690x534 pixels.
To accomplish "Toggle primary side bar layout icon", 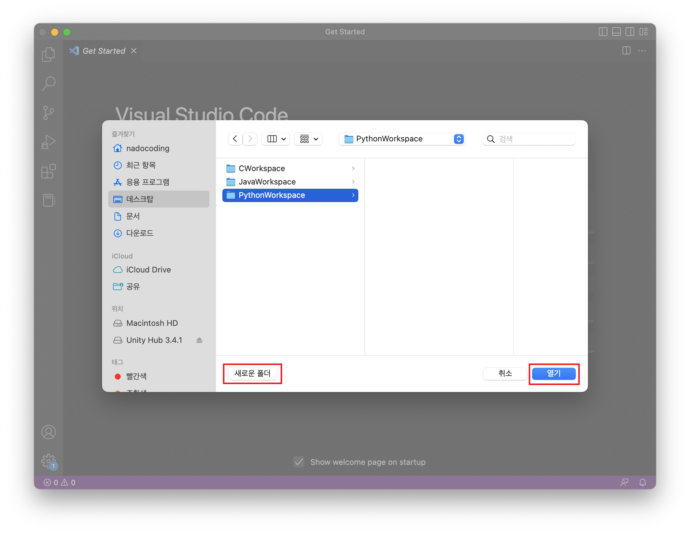I will (x=603, y=32).
